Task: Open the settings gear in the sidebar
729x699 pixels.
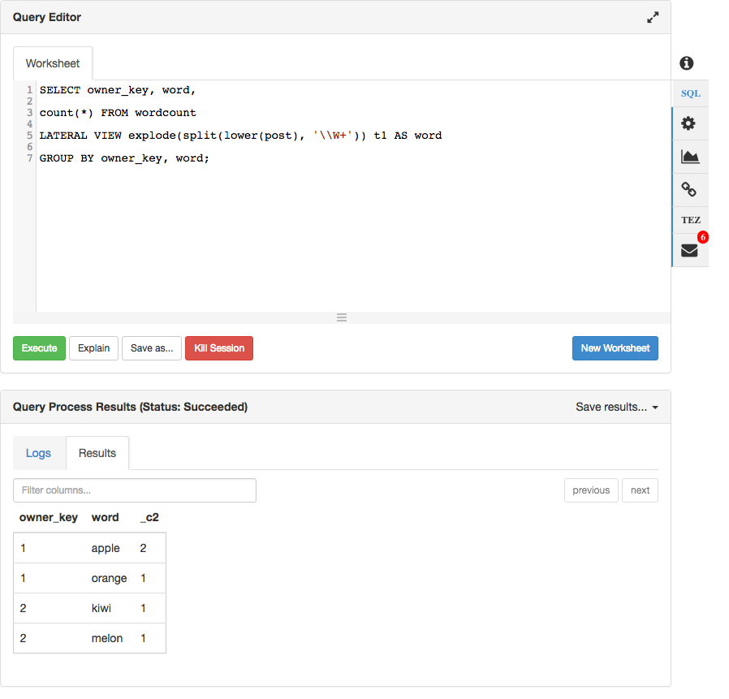Action: [688, 123]
